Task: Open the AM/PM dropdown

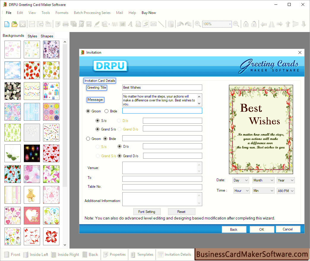Action: tap(286, 191)
